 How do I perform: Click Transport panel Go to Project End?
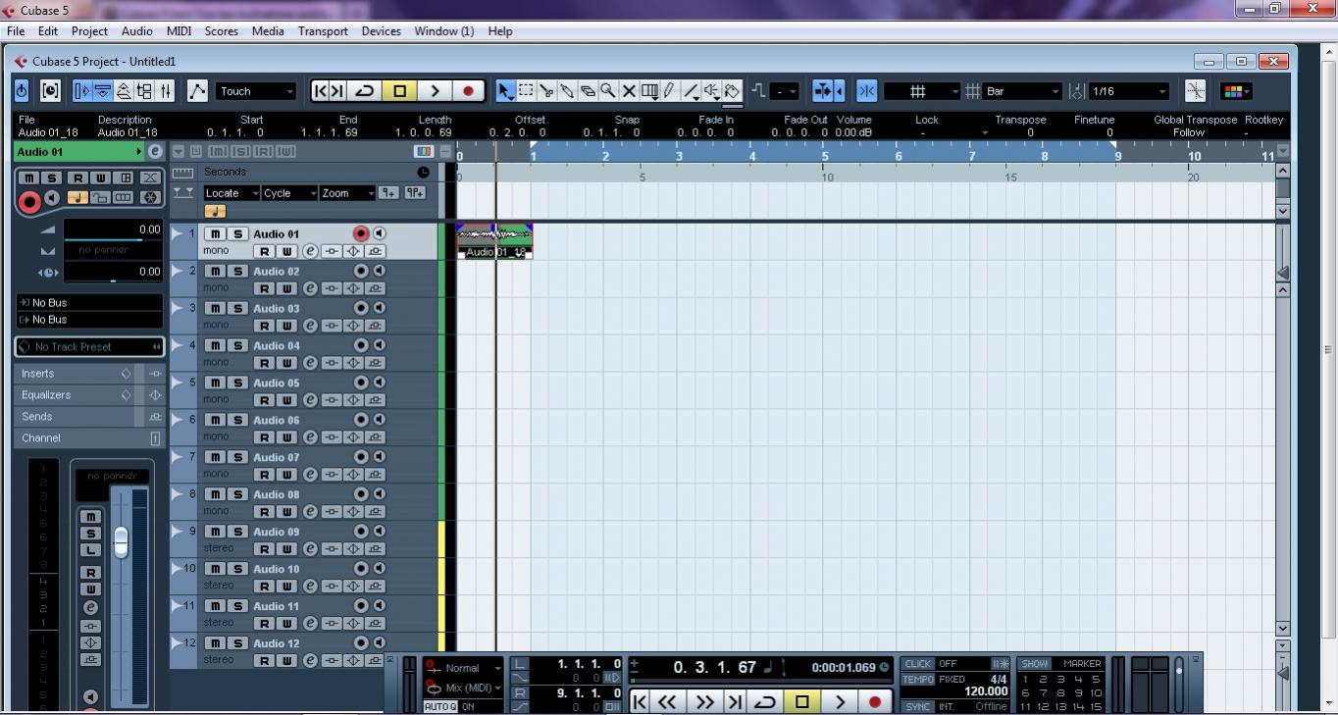pyautogui.click(x=734, y=701)
